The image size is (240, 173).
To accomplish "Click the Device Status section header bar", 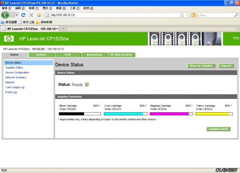I will click(x=146, y=73).
